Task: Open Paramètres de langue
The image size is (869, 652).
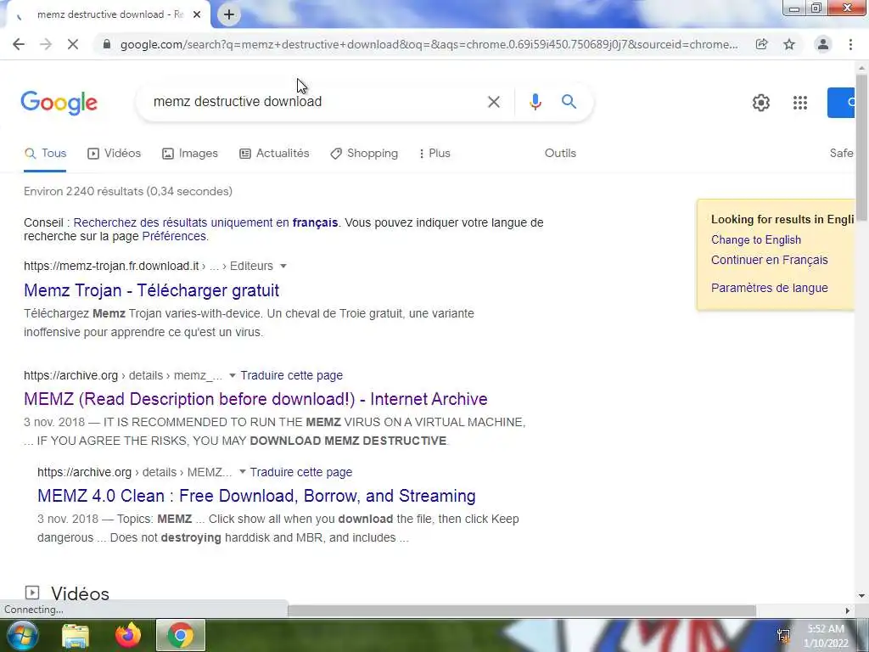Action: tap(769, 289)
